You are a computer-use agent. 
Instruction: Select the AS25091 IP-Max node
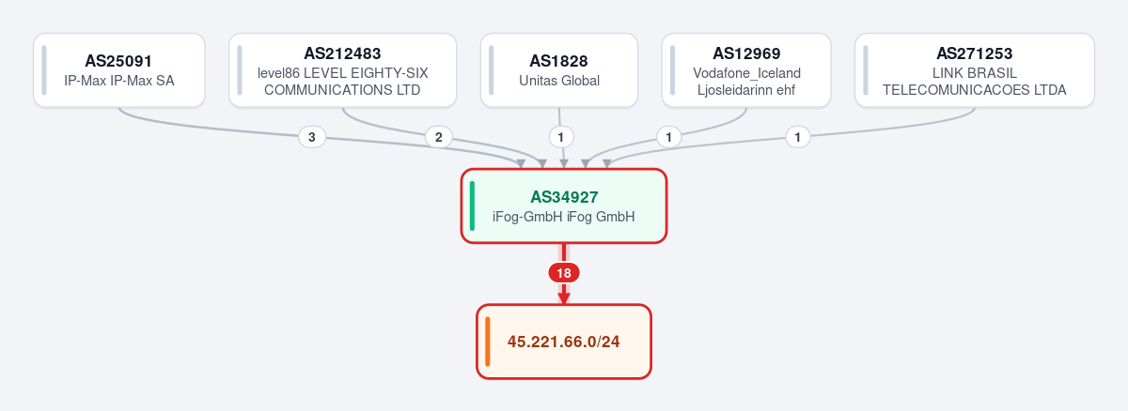119,70
